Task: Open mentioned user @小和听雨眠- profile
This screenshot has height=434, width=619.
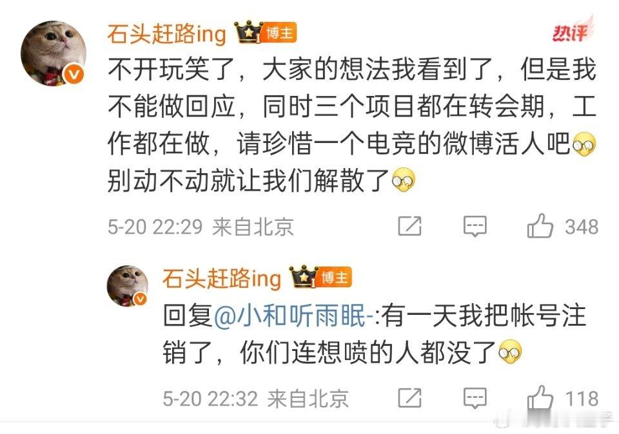Action: pos(294,316)
